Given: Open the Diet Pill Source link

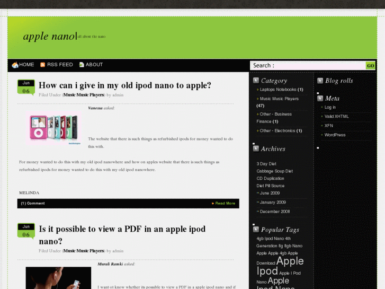Looking at the screenshot, I should 270,186.
